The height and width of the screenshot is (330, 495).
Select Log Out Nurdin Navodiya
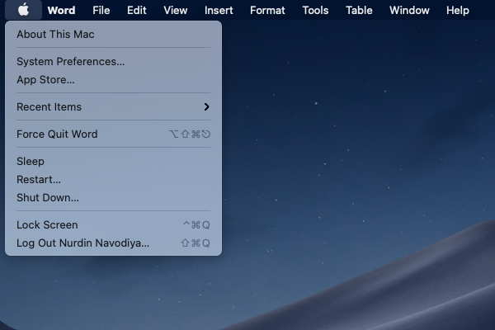pyautogui.click(x=113, y=243)
